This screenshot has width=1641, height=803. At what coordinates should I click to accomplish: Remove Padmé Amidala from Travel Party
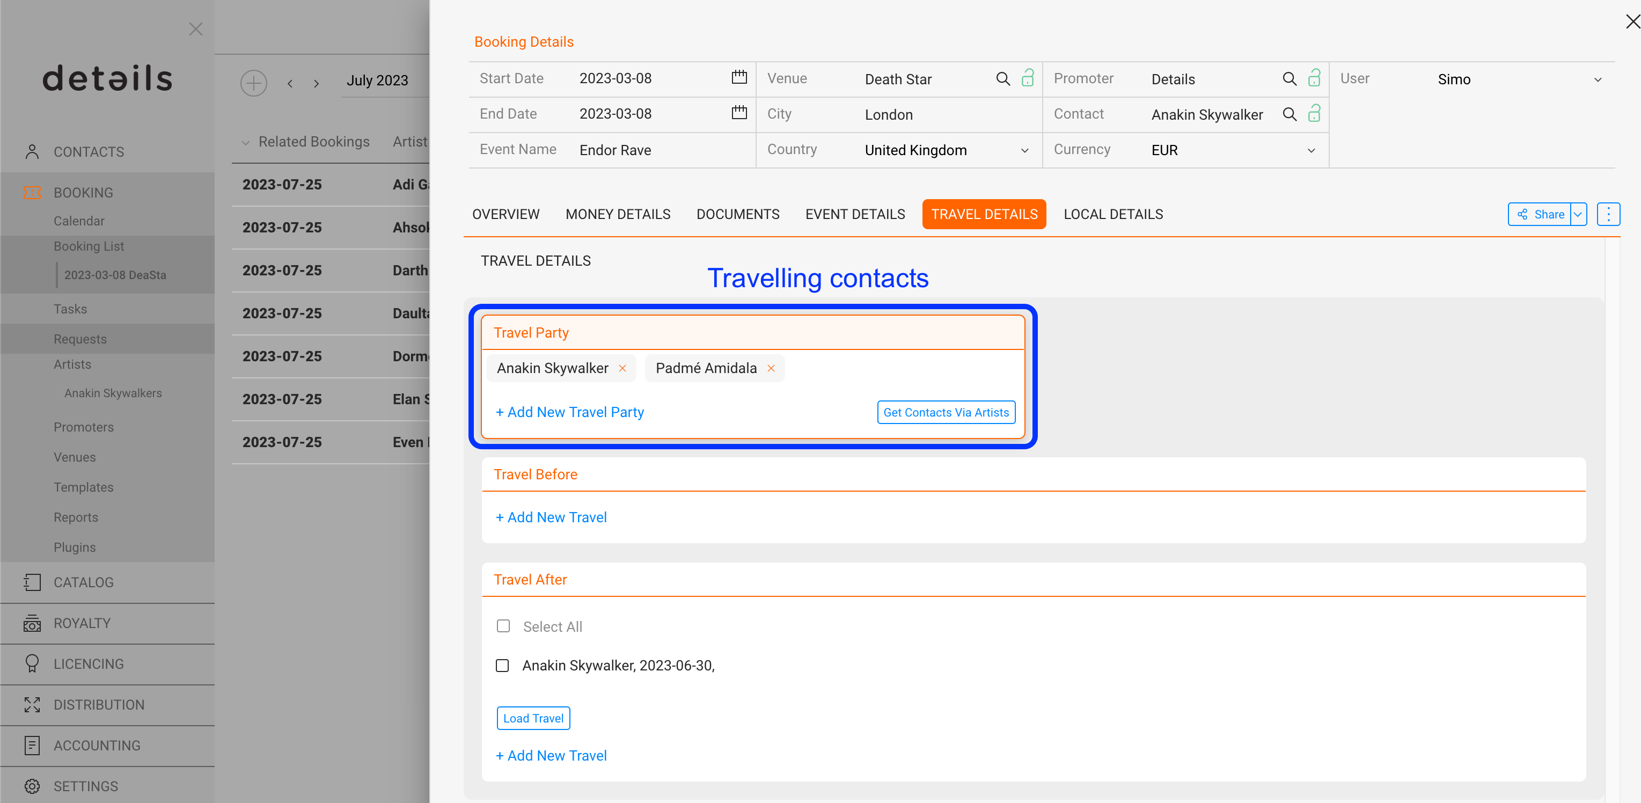pyautogui.click(x=771, y=368)
